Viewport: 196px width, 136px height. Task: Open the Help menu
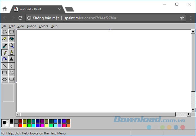click(x=54, y=26)
